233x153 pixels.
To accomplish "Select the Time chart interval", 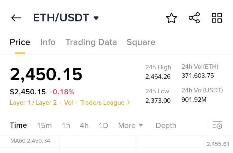I will [x=18, y=125].
